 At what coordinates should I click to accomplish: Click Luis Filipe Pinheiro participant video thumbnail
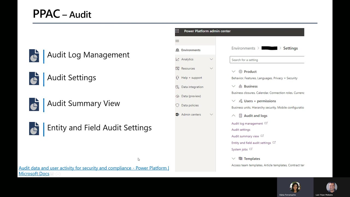pos(332,187)
